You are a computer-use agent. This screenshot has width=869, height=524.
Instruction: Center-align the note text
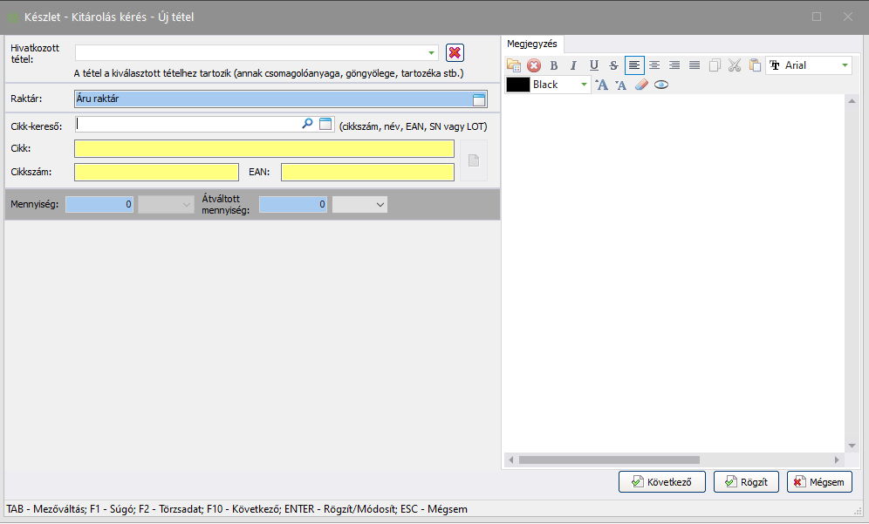(x=654, y=65)
